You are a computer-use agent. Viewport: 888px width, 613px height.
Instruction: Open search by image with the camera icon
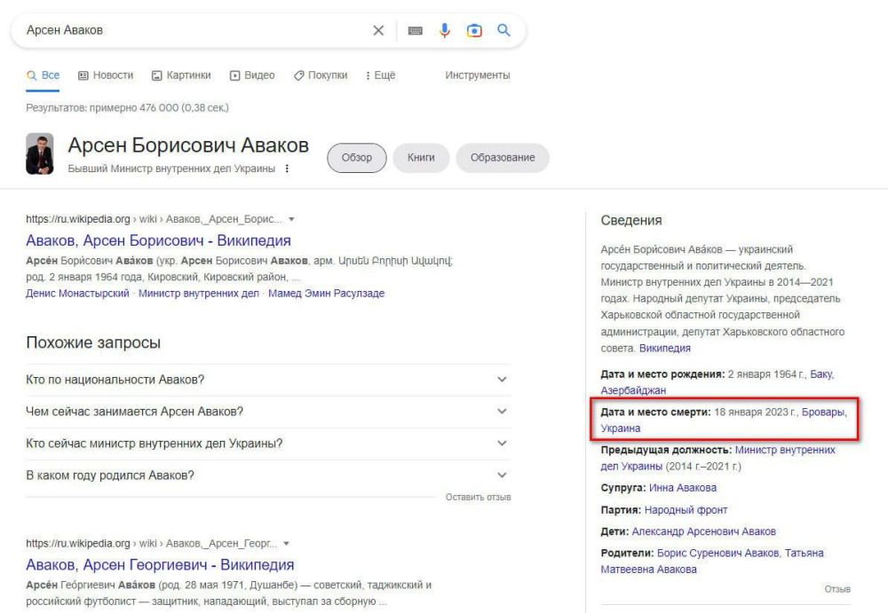point(475,28)
